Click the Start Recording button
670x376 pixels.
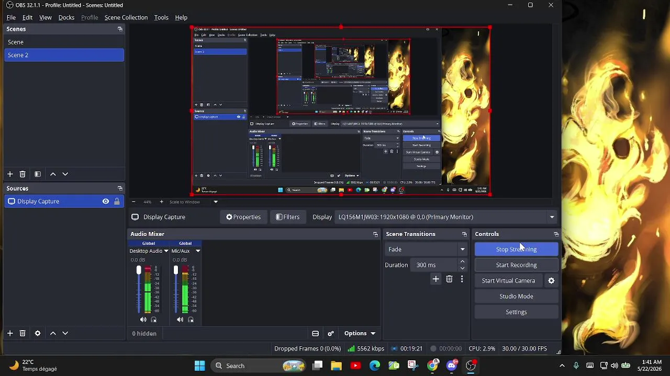pyautogui.click(x=516, y=265)
